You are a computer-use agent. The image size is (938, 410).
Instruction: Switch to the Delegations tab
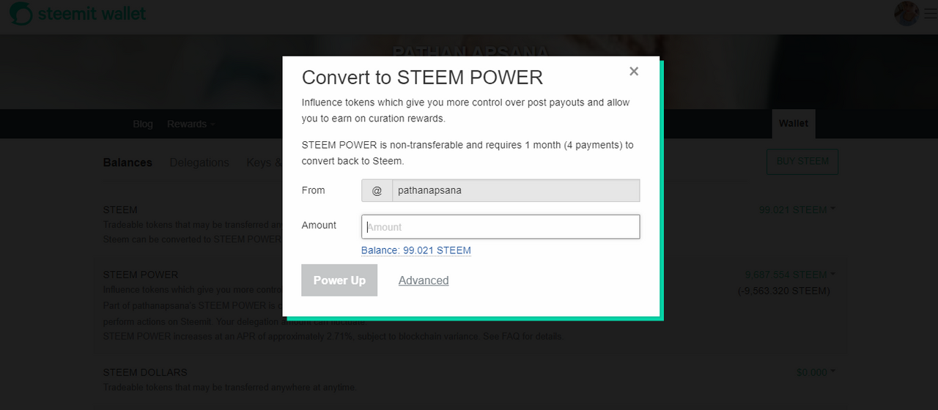(x=199, y=163)
